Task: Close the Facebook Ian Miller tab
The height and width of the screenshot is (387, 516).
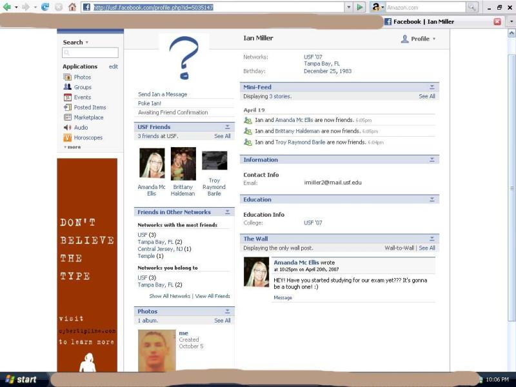Action: tap(497, 22)
